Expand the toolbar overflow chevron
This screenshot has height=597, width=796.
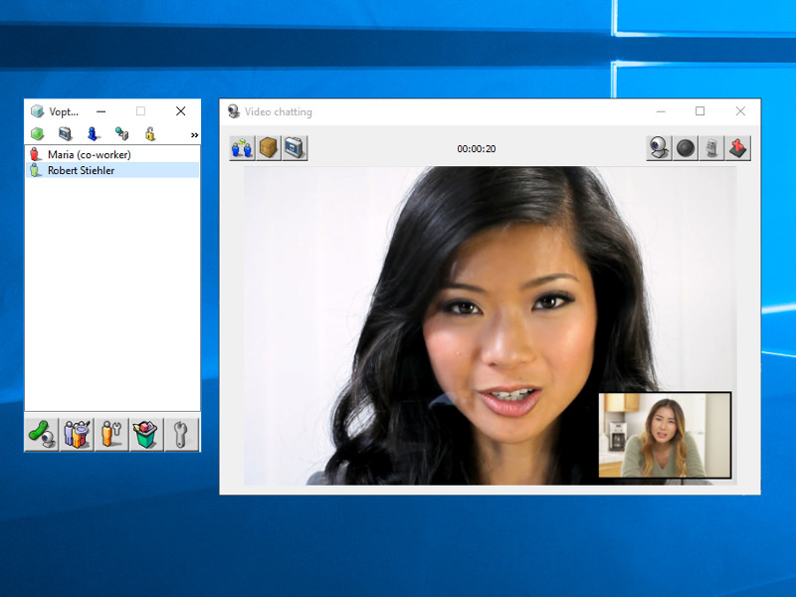(194, 135)
